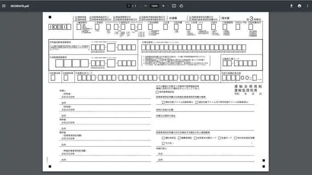Click the 令和 年 月 日 date line
Screen dimensions: 312x175
(x=248, y=94)
